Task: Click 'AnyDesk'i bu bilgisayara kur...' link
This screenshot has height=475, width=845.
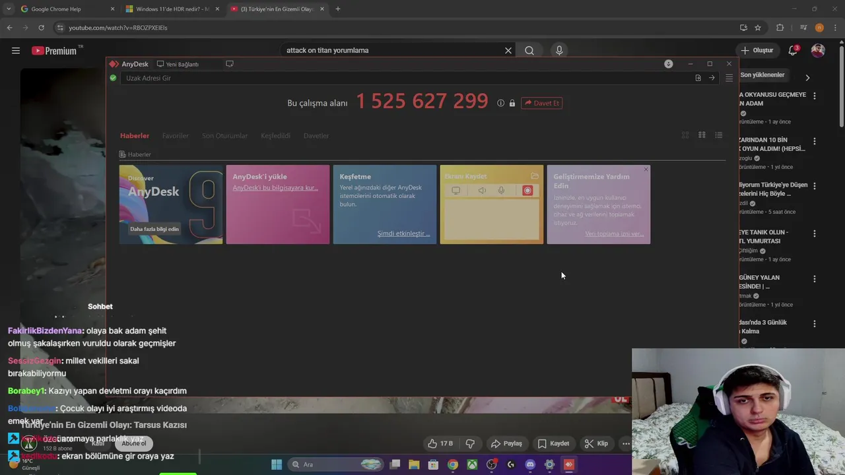Action: (275, 188)
